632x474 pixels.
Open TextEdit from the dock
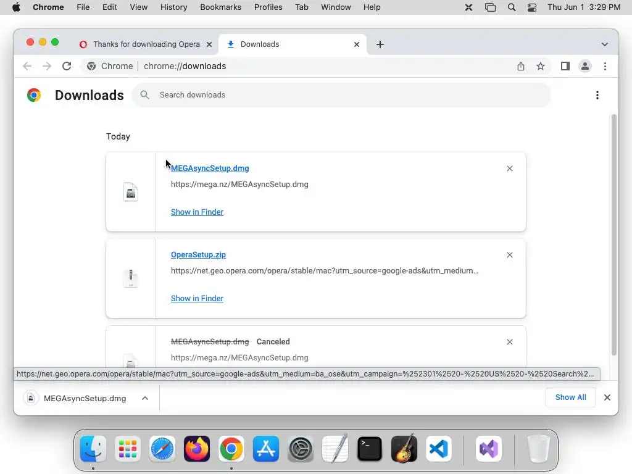coord(335,449)
